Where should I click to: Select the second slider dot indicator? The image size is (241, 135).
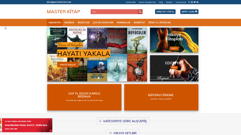99,78
